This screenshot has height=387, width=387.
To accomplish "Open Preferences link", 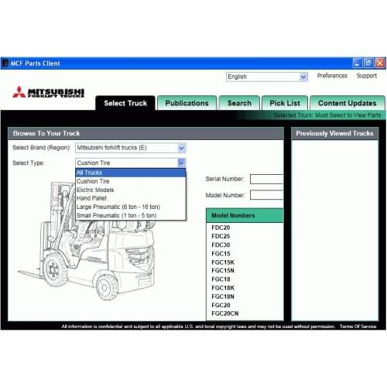I will pyautogui.click(x=332, y=76).
